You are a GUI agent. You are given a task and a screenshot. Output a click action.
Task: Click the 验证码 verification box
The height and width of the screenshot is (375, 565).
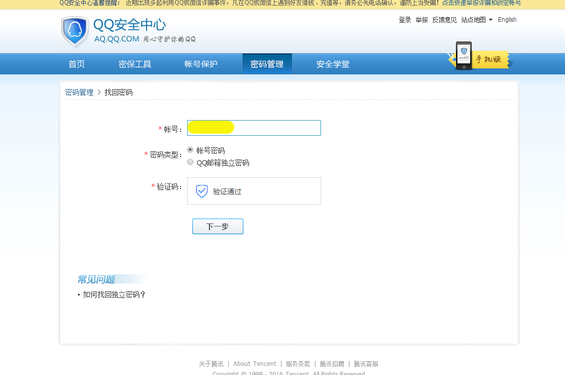(254, 191)
